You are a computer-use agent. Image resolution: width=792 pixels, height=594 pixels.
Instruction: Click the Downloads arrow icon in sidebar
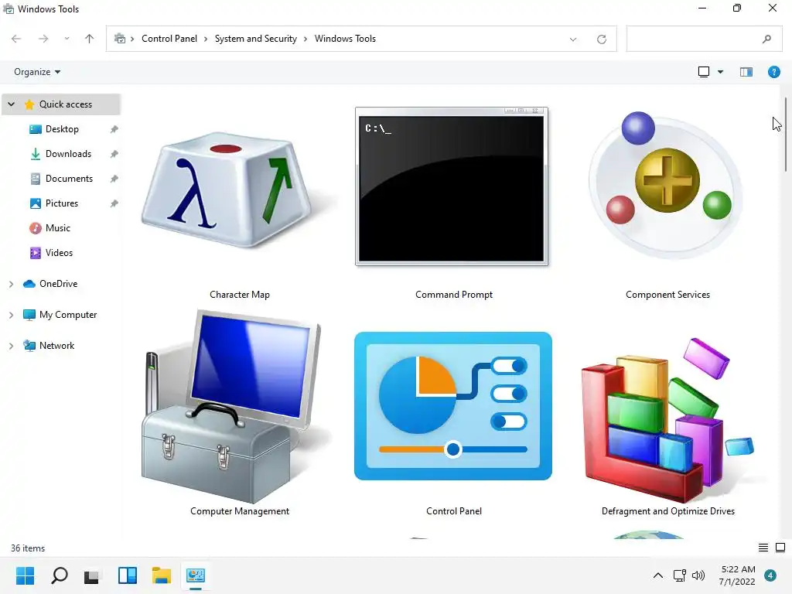point(36,154)
